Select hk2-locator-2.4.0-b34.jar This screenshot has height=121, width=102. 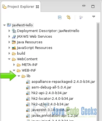click(52, 99)
